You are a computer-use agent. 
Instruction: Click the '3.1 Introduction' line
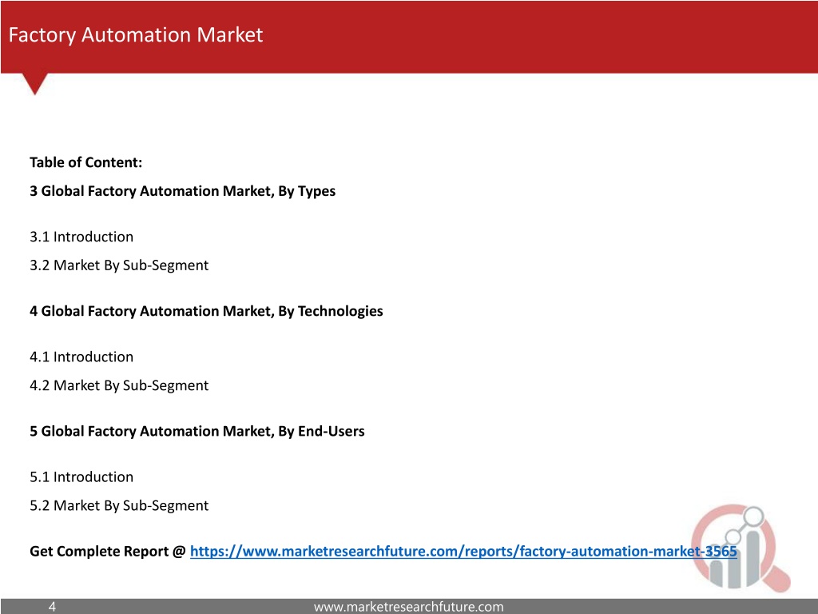(x=81, y=237)
